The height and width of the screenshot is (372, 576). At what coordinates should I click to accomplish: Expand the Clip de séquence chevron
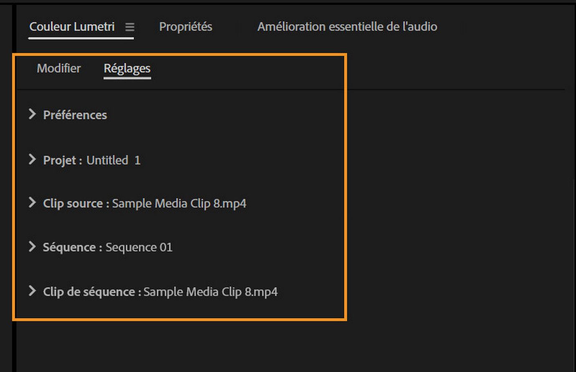point(32,291)
